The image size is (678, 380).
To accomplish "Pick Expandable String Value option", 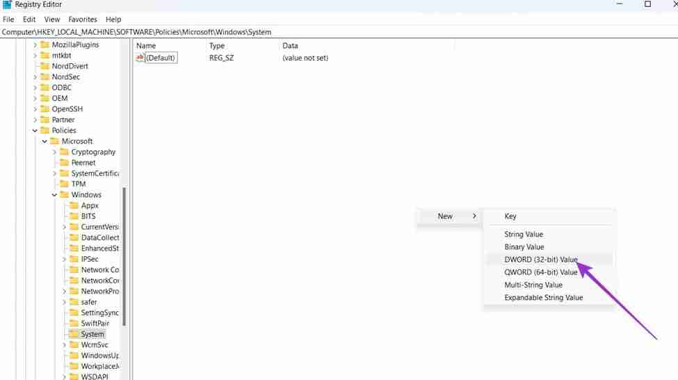I will pos(549,297).
